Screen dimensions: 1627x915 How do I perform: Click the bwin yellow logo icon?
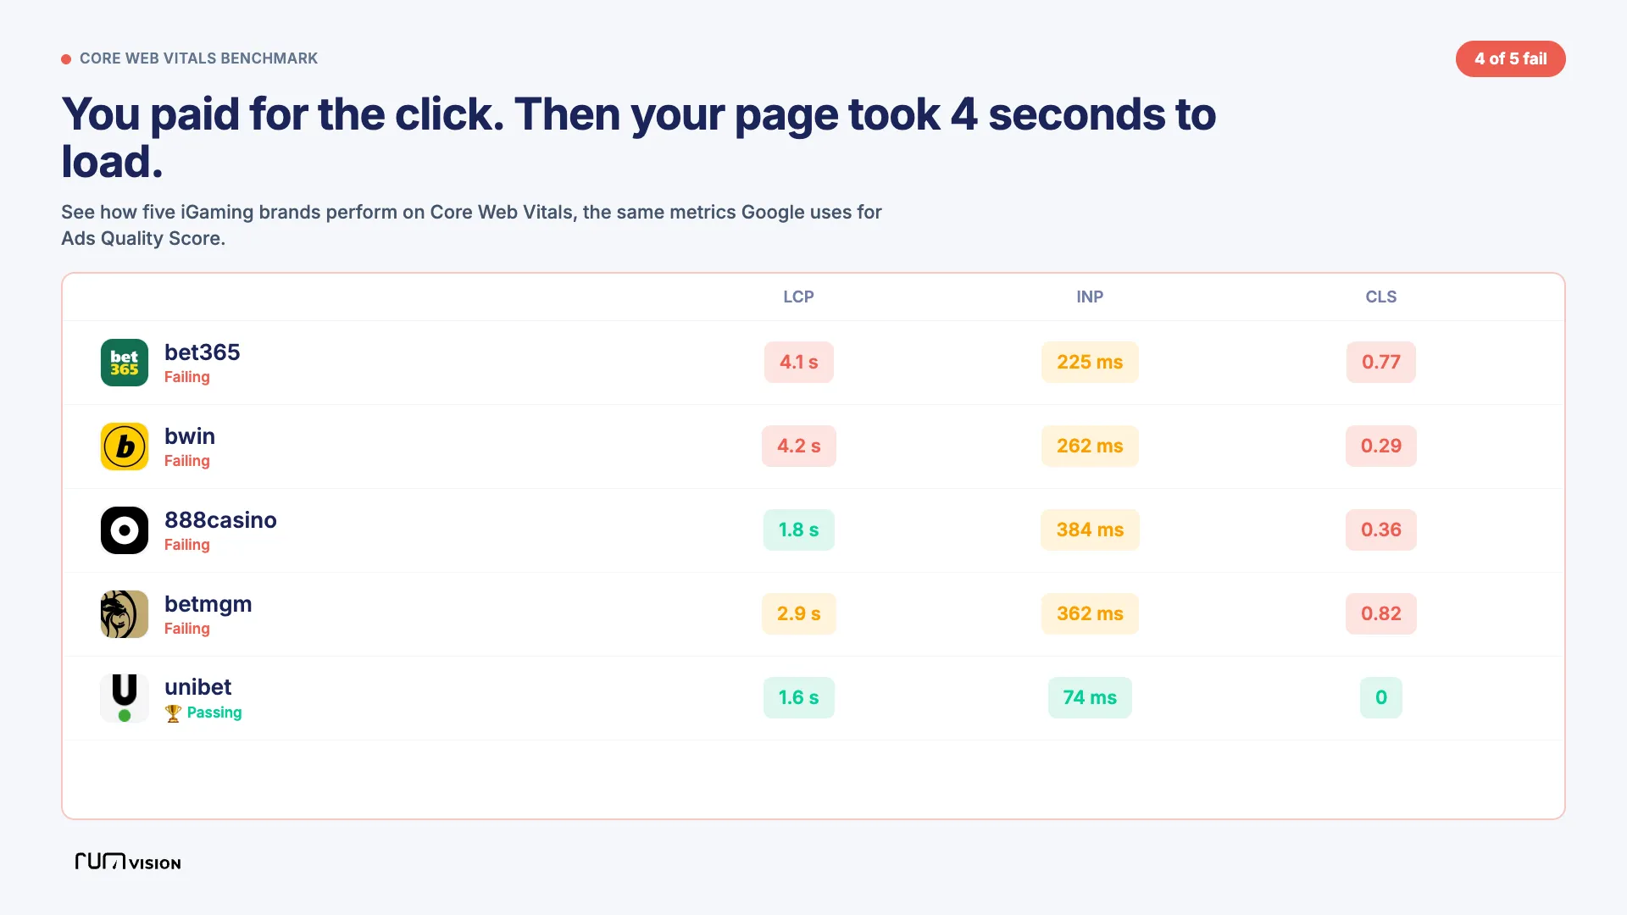[x=125, y=446]
